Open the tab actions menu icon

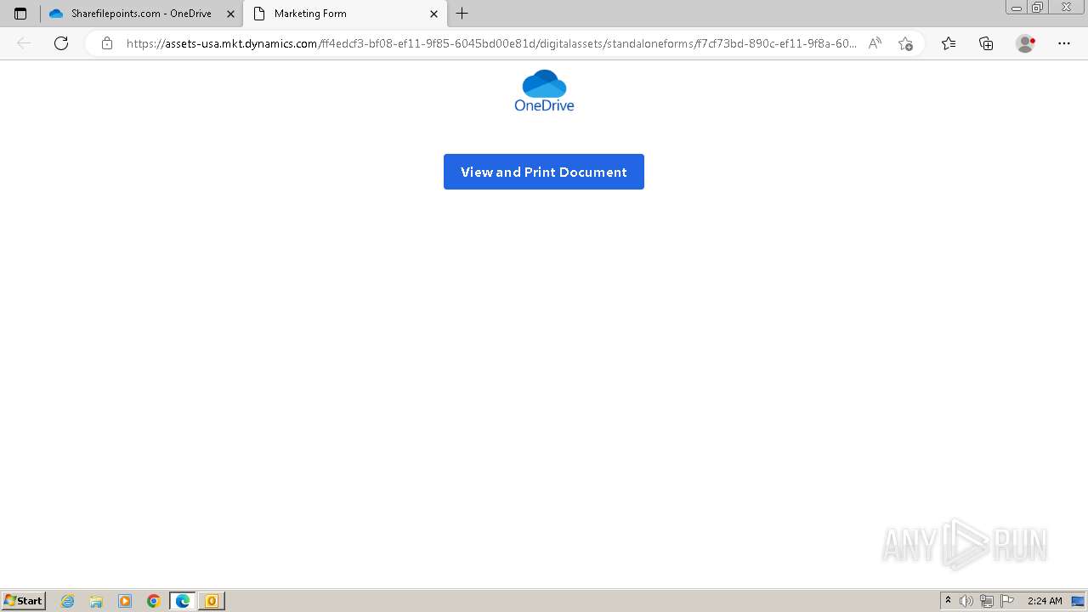[x=20, y=14]
